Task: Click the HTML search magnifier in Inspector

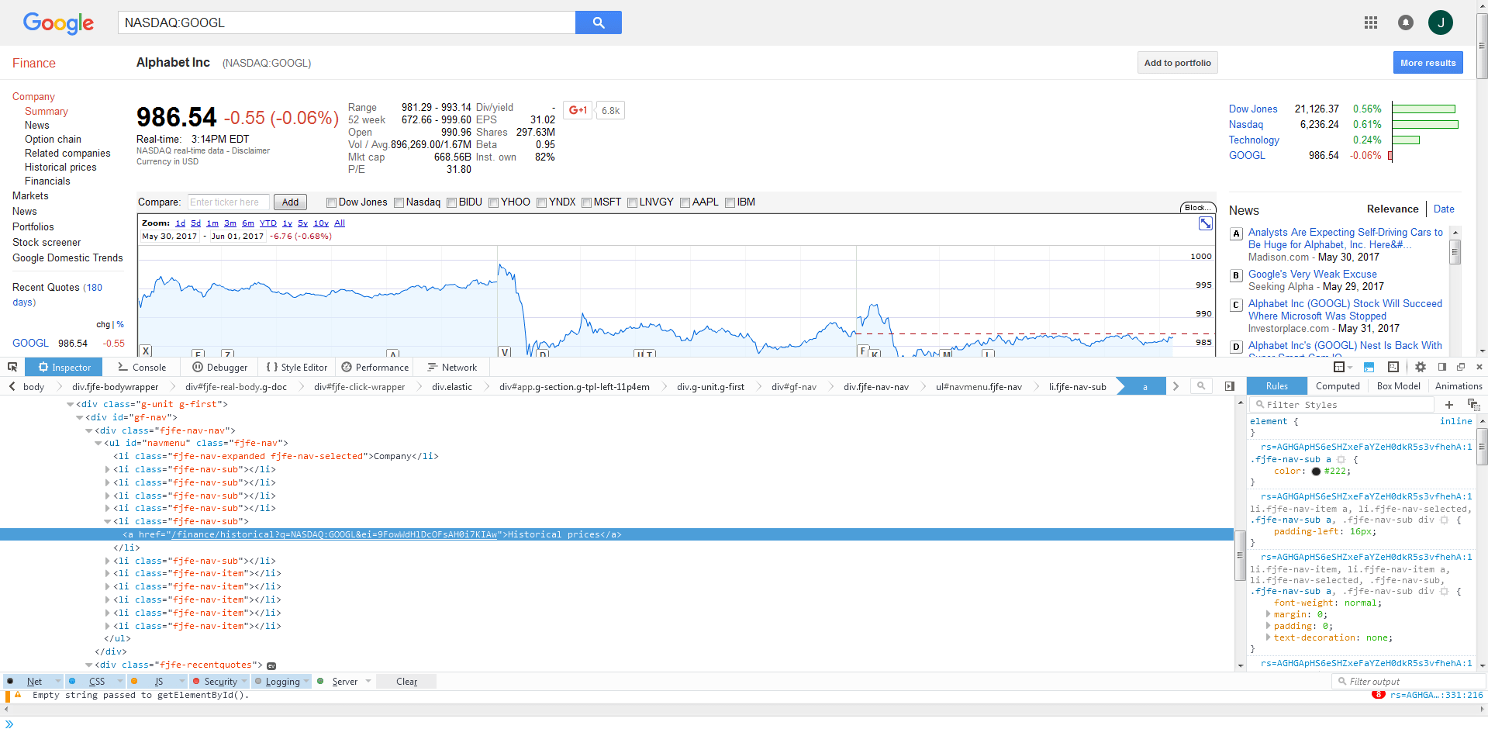Action: 1201,386
